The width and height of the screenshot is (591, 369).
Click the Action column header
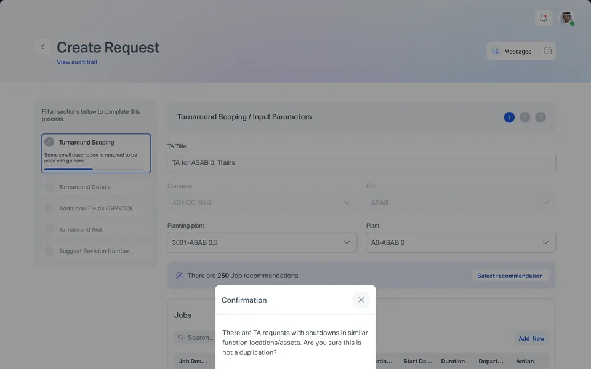(x=525, y=361)
